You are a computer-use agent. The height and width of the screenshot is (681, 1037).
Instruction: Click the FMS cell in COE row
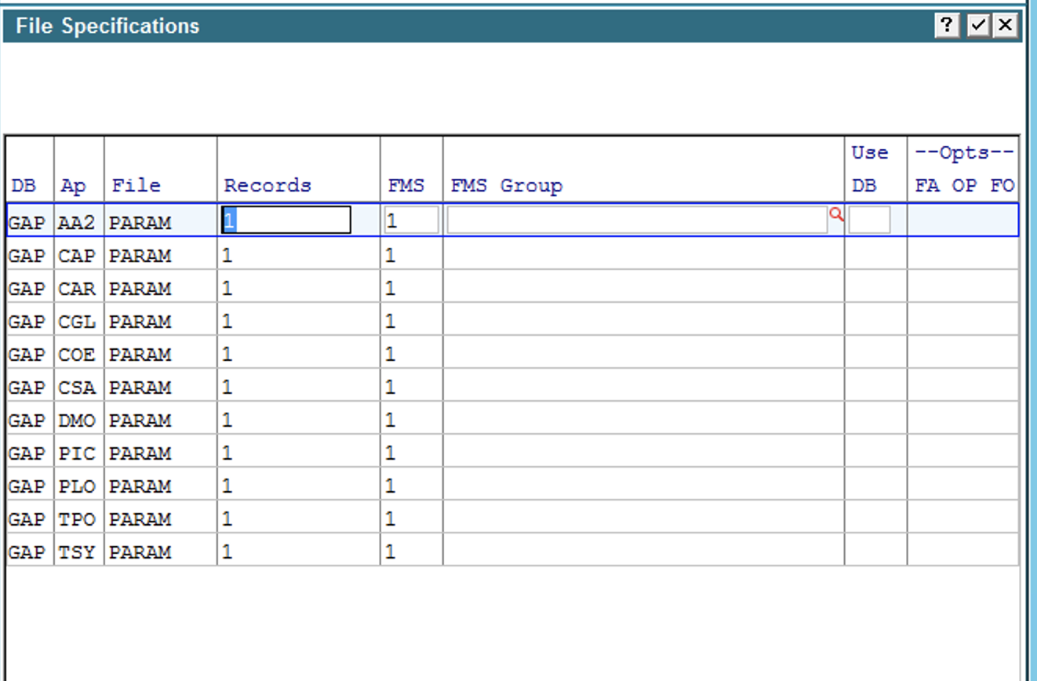click(x=411, y=355)
